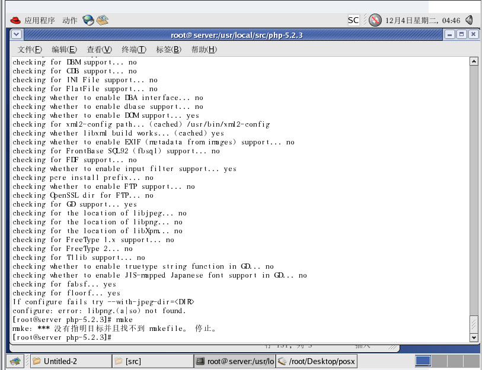
Task: Click the show desktop icon in bottom panel
Action: (15, 361)
